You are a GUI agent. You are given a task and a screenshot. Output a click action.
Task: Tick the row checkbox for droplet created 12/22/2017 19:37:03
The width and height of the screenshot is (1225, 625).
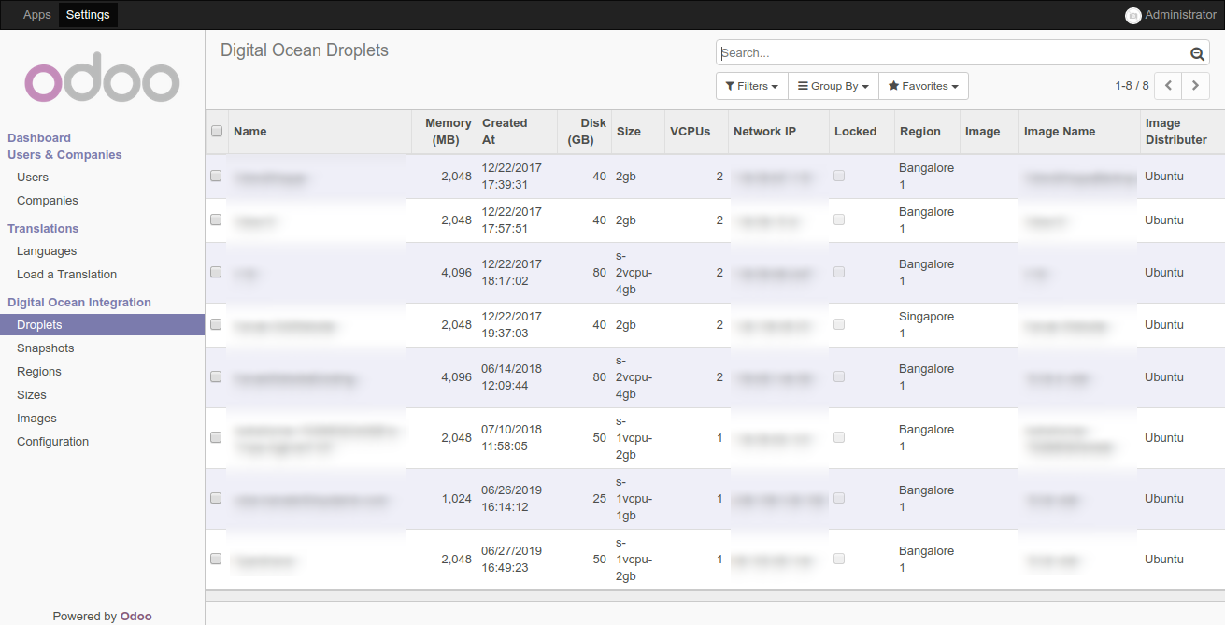tap(216, 325)
